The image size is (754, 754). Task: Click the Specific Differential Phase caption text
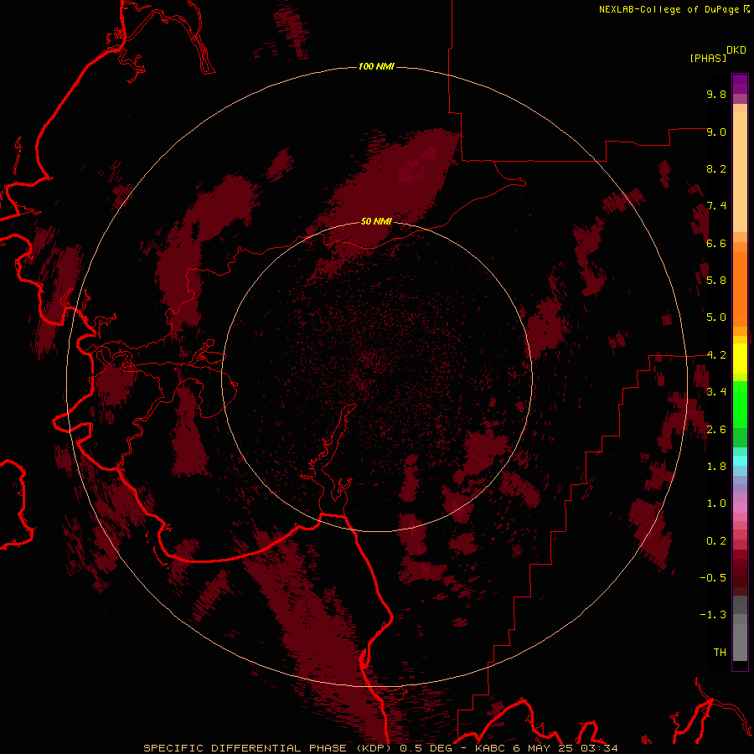(380, 748)
